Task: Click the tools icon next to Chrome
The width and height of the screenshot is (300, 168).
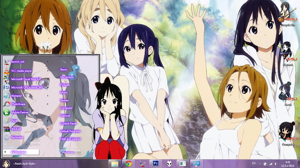Action: pyautogui.click(x=142, y=164)
